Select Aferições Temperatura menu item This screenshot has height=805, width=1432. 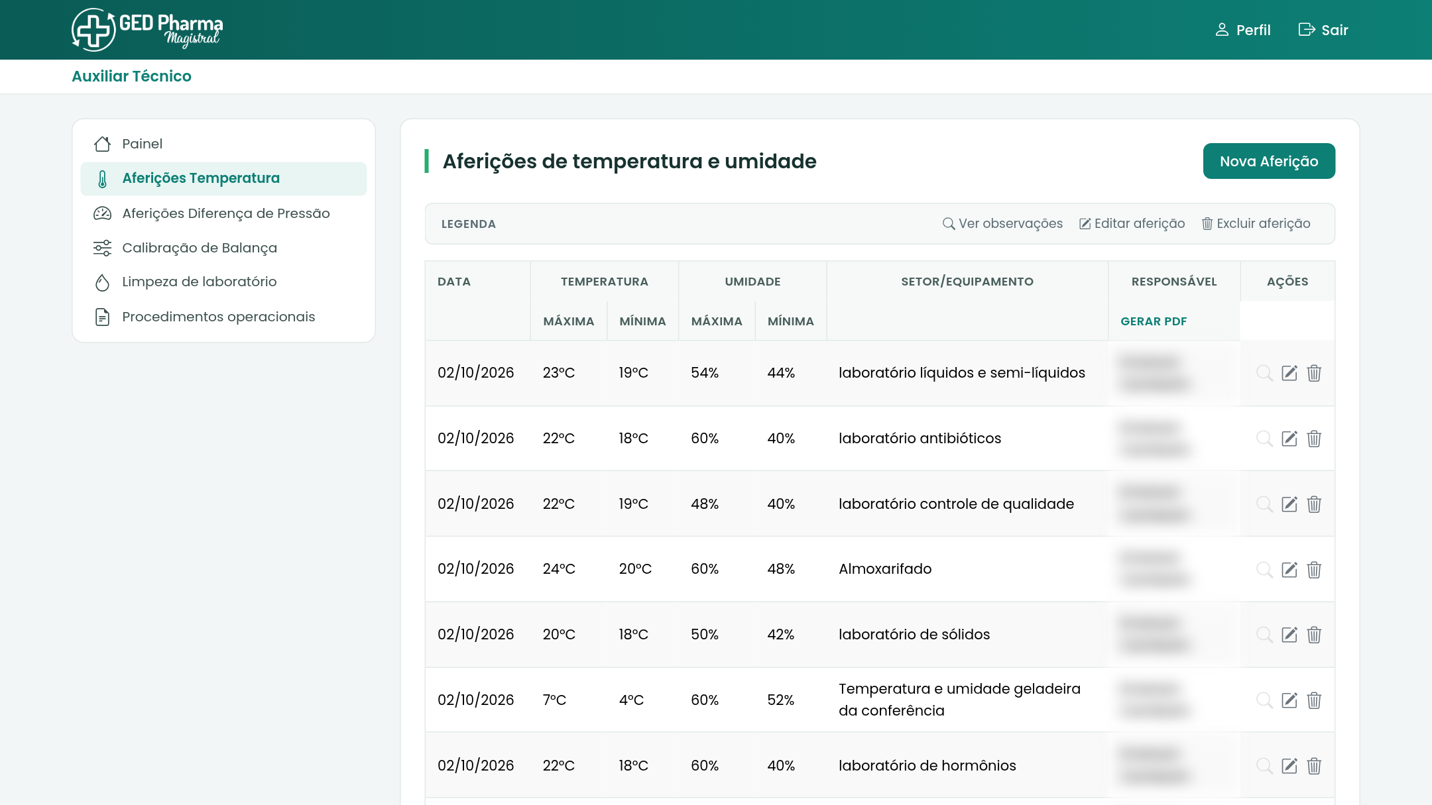(223, 178)
